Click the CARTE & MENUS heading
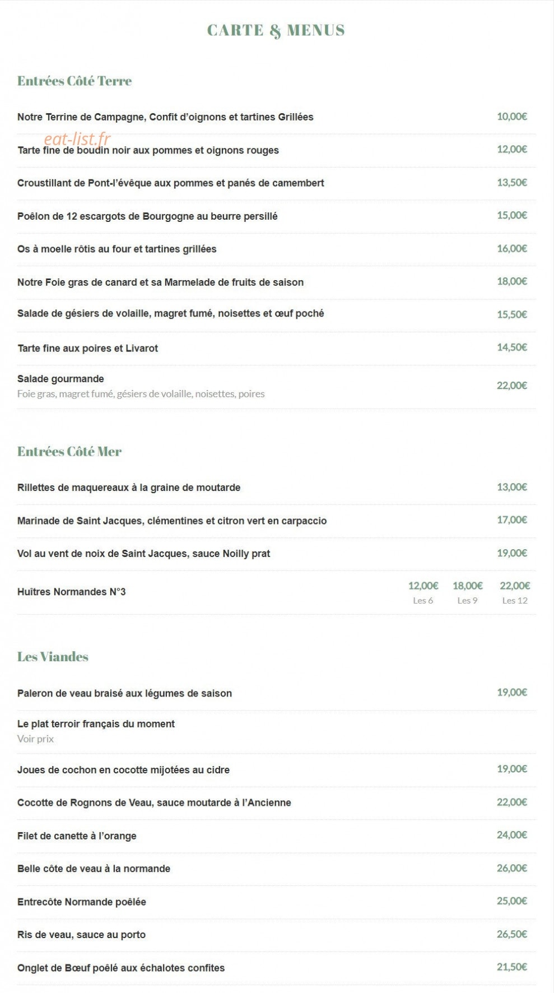Viewport: 554px width, 993px height. [276, 30]
